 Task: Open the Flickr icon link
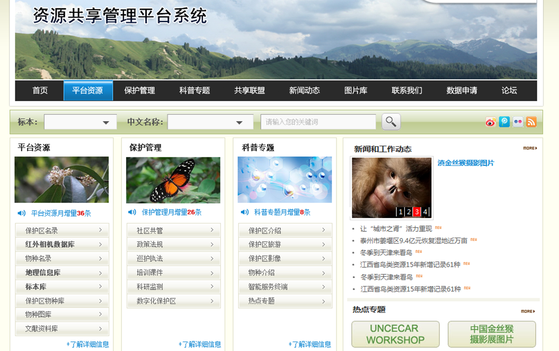(x=518, y=122)
